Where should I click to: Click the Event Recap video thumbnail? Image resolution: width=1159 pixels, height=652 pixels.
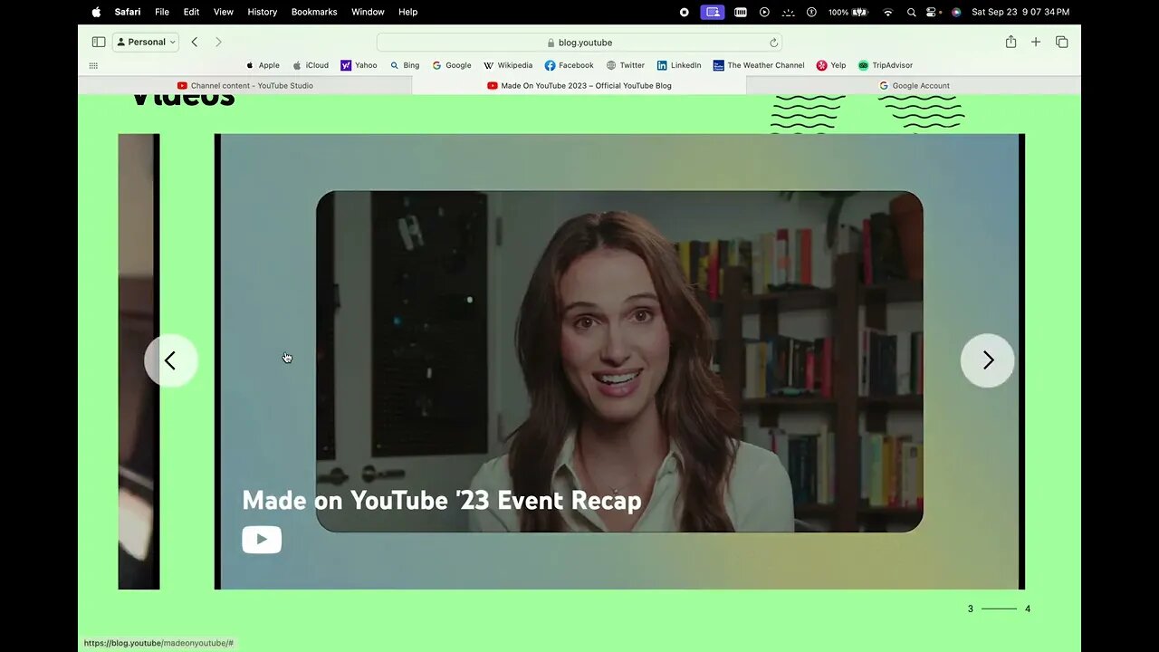click(x=619, y=361)
